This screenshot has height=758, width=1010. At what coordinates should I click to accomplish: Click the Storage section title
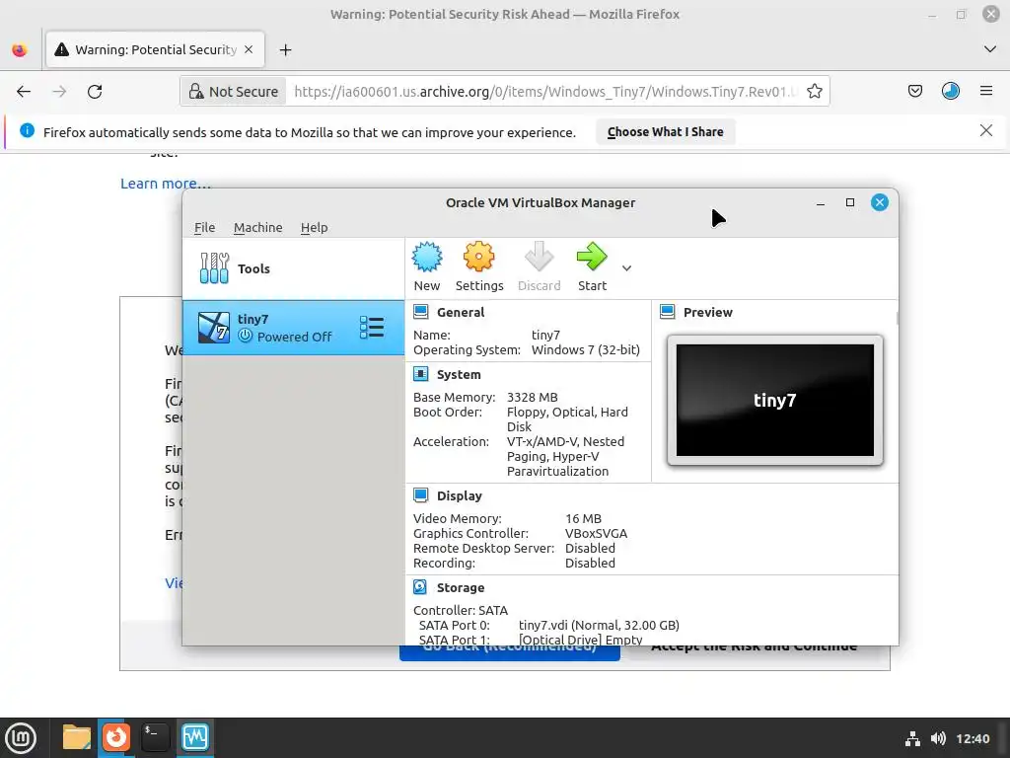[461, 587]
